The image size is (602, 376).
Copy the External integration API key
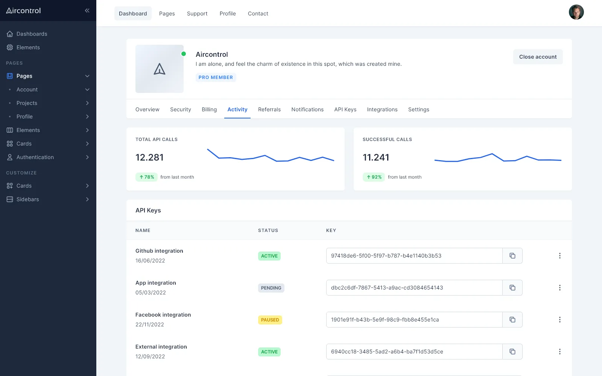[512, 352]
